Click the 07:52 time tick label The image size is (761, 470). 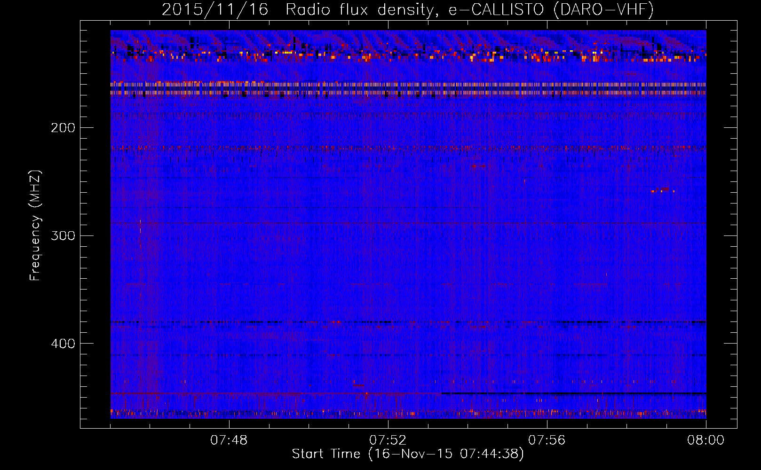pyautogui.click(x=388, y=440)
